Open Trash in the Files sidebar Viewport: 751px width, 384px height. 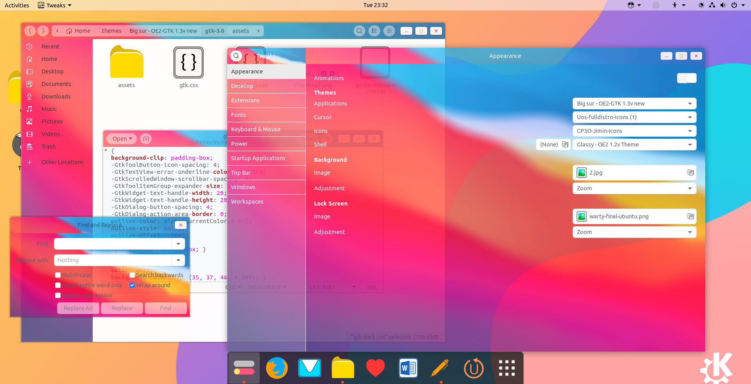click(57, 146)
